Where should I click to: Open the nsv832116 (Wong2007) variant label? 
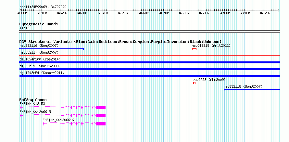coord(39,45)
